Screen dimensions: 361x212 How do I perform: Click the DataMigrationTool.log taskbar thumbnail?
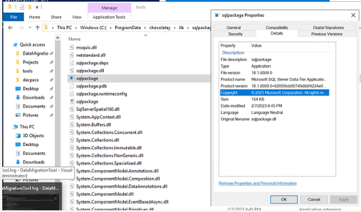(32, 196)
